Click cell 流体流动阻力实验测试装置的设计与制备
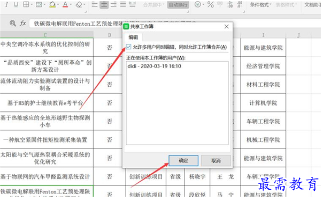Screen dimensions: 323x201 (47, 84)
